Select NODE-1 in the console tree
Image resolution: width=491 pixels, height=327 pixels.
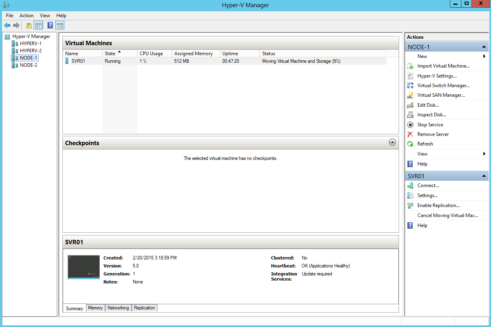tap(29, 58)
